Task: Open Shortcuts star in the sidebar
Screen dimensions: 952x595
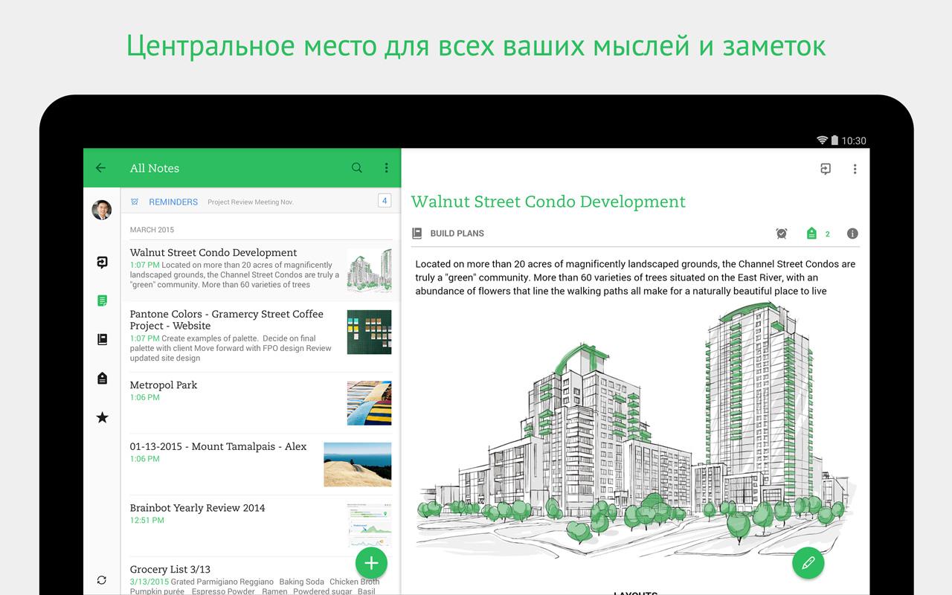Action: pyautogui.click(x=102, y=417)
